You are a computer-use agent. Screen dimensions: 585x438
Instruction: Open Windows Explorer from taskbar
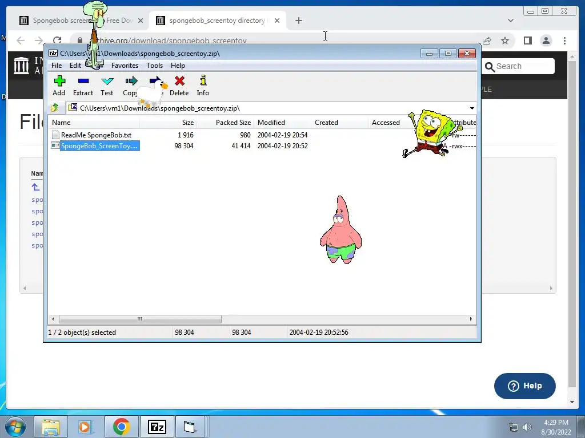coord(51,427)
